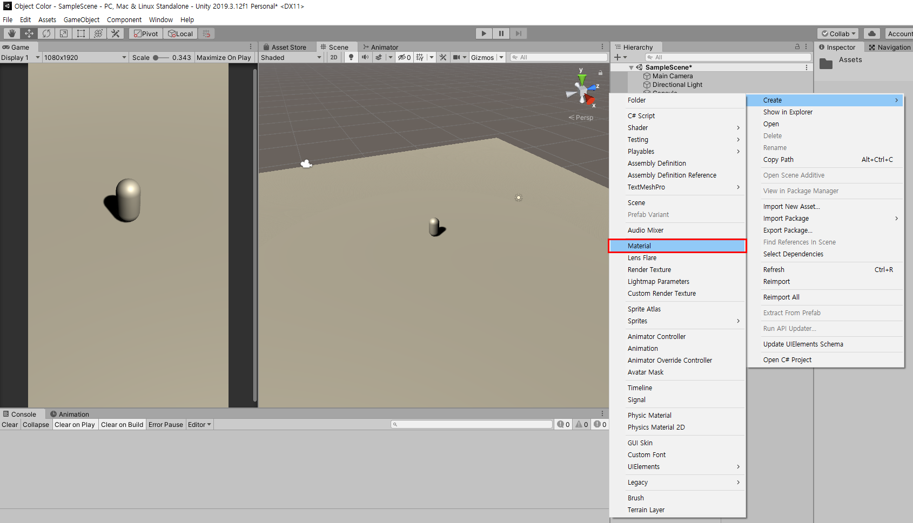913x523 pixels.
Task: Choose C# Script from Create menu
Action: 677,116
